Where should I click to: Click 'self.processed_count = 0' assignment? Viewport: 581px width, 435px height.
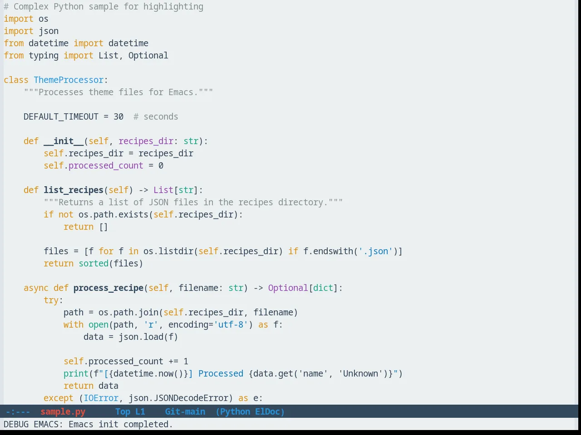103,165
